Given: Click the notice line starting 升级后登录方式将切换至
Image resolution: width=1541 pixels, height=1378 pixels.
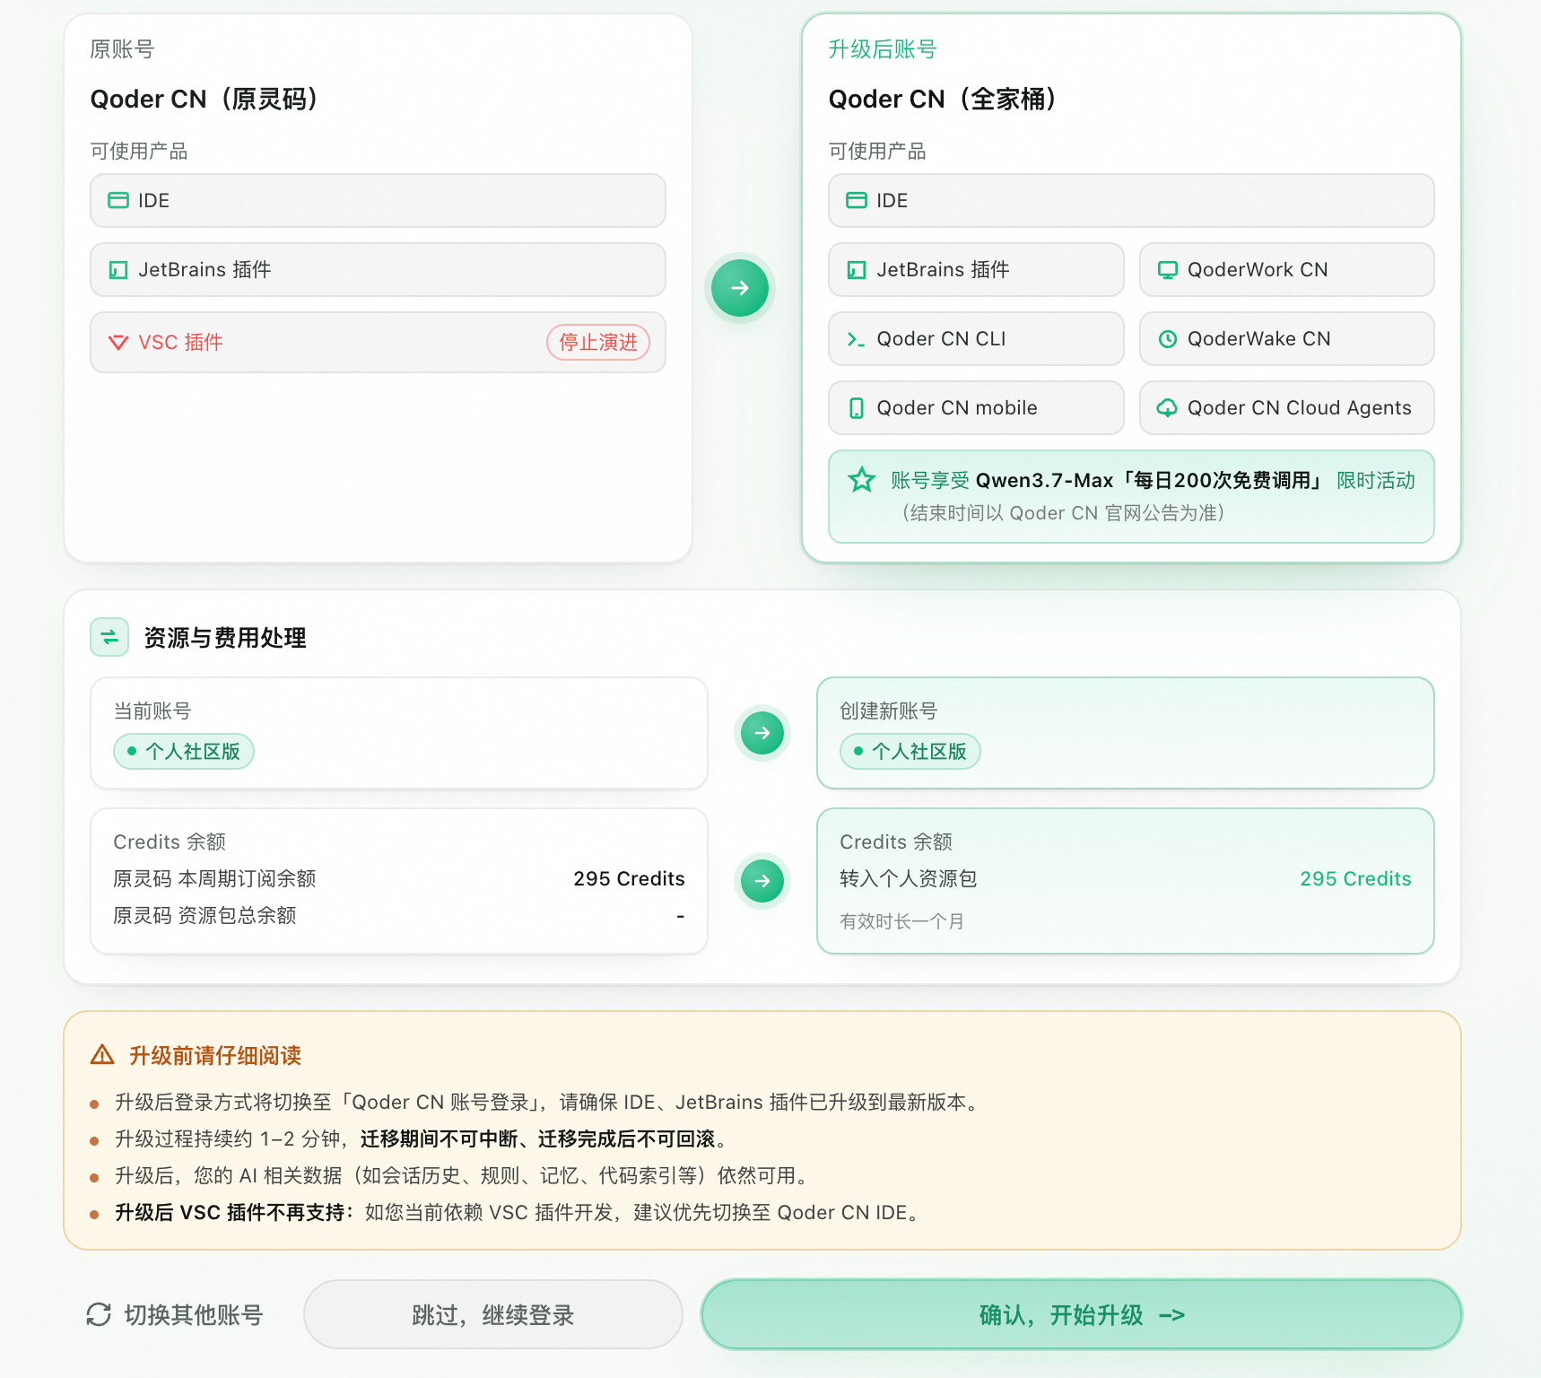Looking at the screenshot, I should click(x=550, y=1103).
